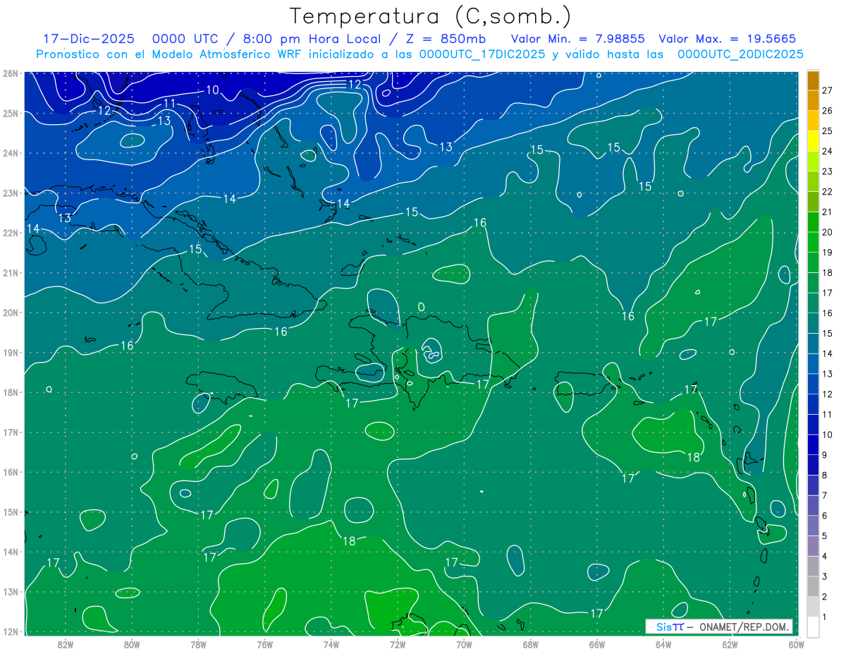Select 'Valor Max. = 19.5665' text
846x654 pixels.
(728, 39)
